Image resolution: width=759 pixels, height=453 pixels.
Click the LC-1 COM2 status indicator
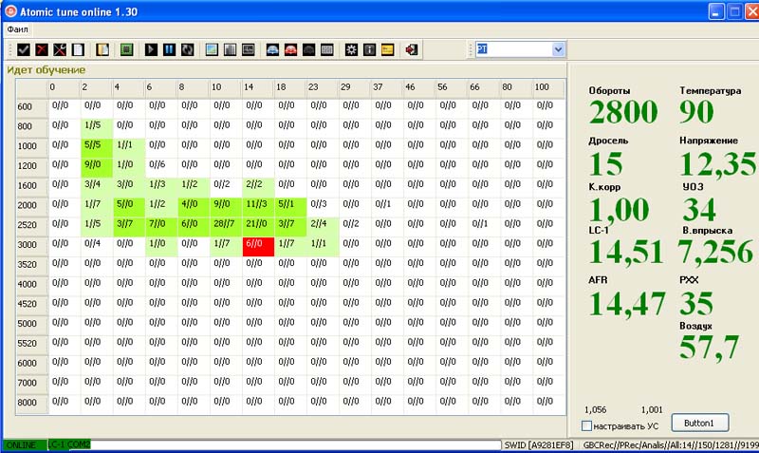coord(69,444)
